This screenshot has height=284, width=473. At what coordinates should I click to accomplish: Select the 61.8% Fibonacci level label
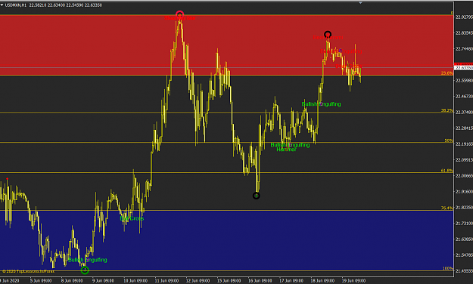(x=447, y=171)
